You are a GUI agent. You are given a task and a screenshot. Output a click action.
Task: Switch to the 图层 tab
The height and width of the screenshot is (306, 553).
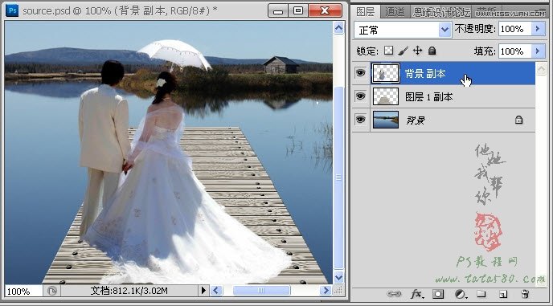click(366, 11)
